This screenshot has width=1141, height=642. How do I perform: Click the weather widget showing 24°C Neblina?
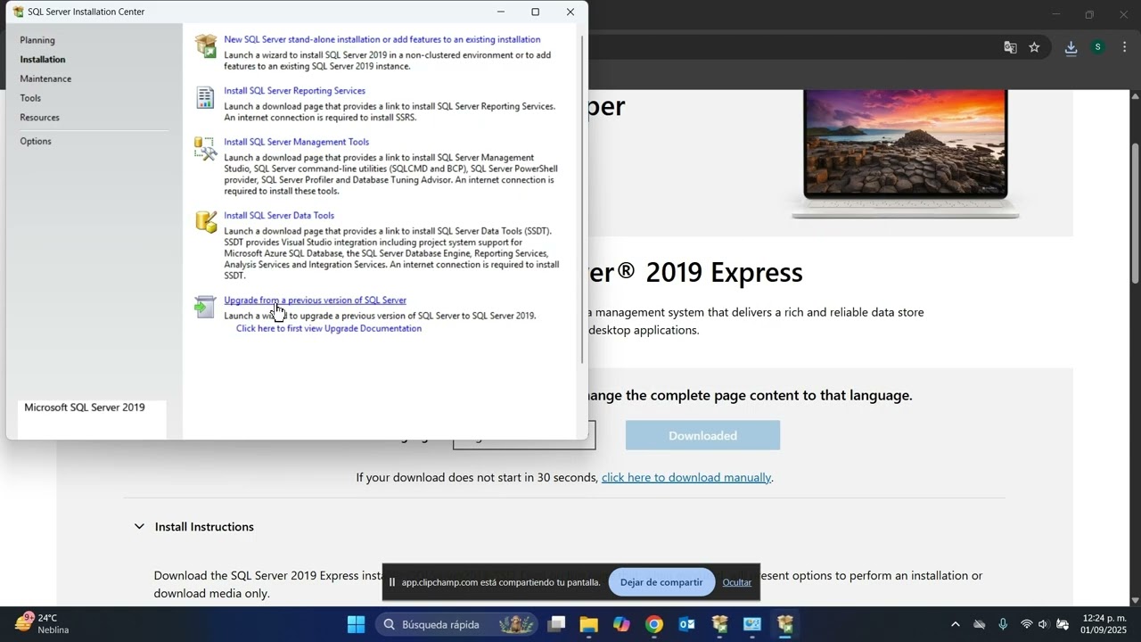click(x=42, y=623)
